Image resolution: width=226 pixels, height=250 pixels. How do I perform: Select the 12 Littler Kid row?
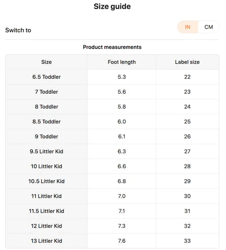112,226
